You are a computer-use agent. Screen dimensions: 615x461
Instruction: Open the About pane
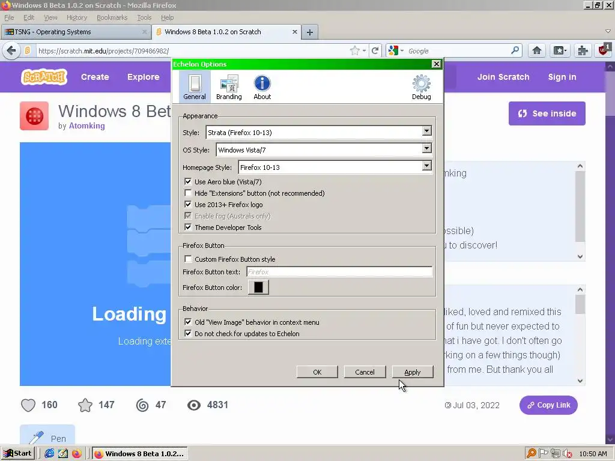pyautogui.click(x=262, y=86)
